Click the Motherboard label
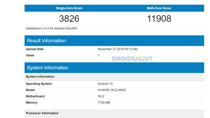This screenshot has width=210, height=118. click(x=35, y=96)
